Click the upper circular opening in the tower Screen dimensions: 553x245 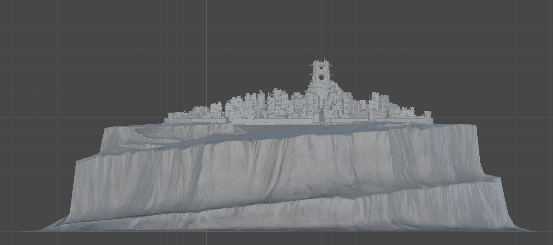pos(321,68)
